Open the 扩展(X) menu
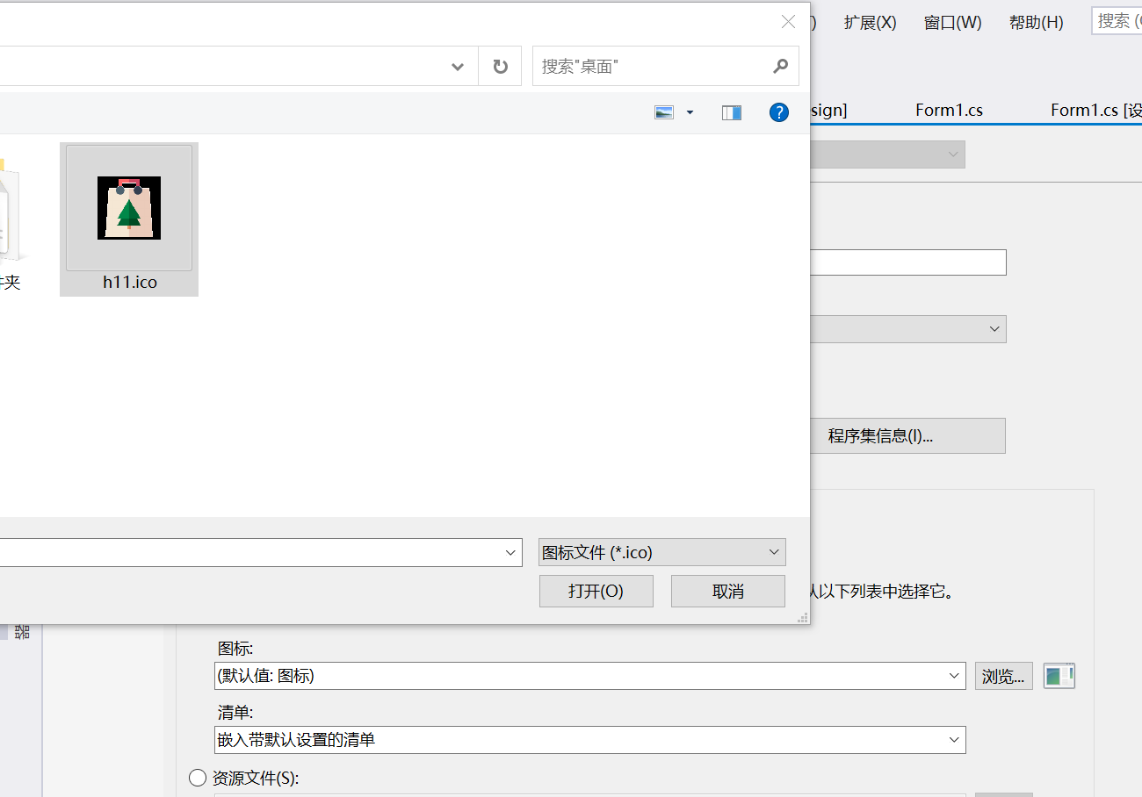This screenshot has width=1142, height=797. pyautogui.click(x=871, y=23)
